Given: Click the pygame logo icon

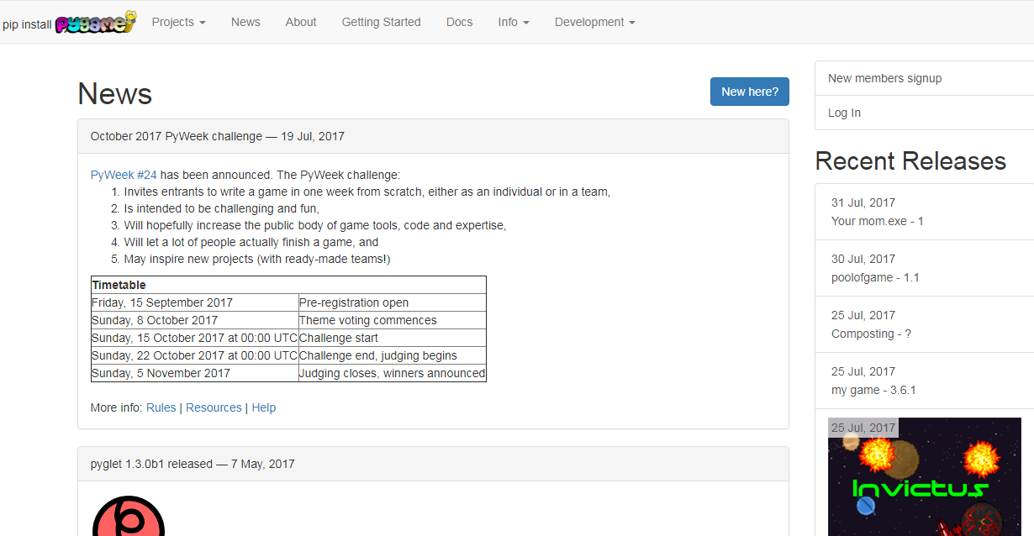Looking at the screenshot, I should (x=95, y=23).
